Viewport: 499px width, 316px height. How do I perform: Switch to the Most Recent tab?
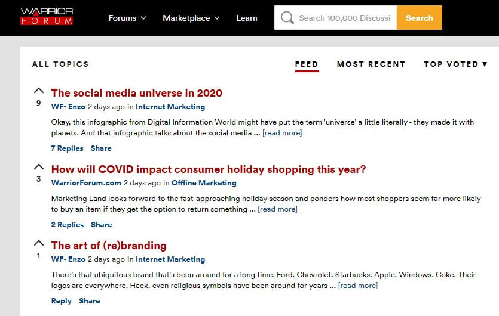371,64
